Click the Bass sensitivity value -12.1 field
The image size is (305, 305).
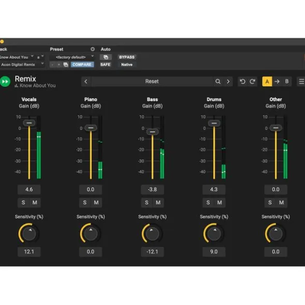click(152, 252)
